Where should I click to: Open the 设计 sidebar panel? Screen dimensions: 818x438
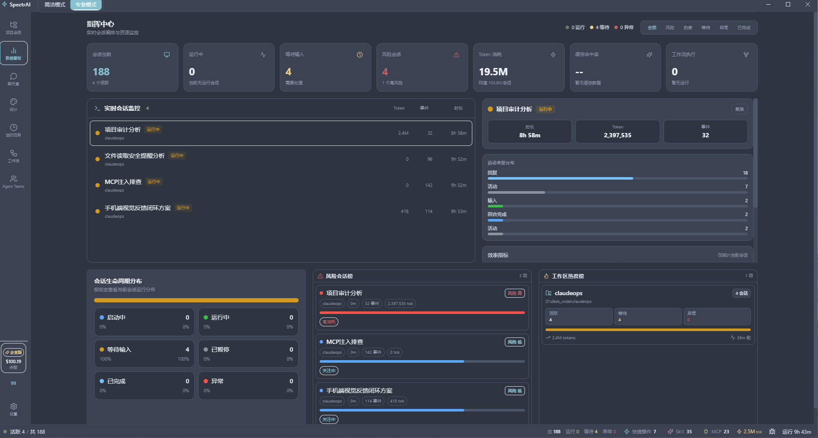pyautogui.click(x=13, y=104)
